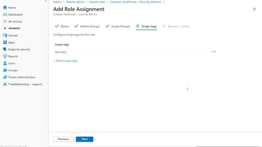Click the Intune roles breadcrumb link
This screenshot has height=147, width=262.
97,2
